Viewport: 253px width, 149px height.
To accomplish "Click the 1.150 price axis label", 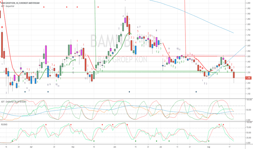I will (x=248, y=94).
